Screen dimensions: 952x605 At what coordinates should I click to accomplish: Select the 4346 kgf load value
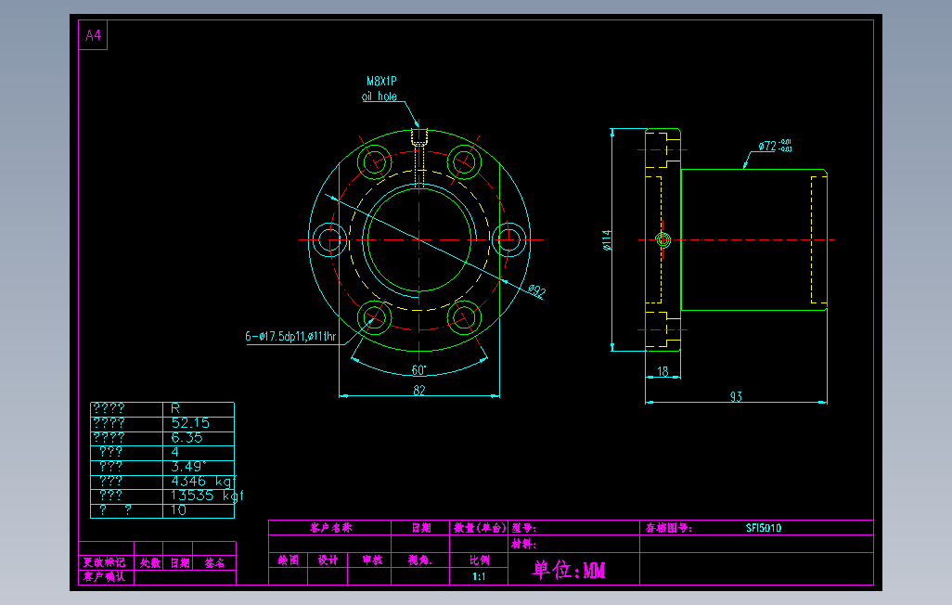tap(203, 481)
